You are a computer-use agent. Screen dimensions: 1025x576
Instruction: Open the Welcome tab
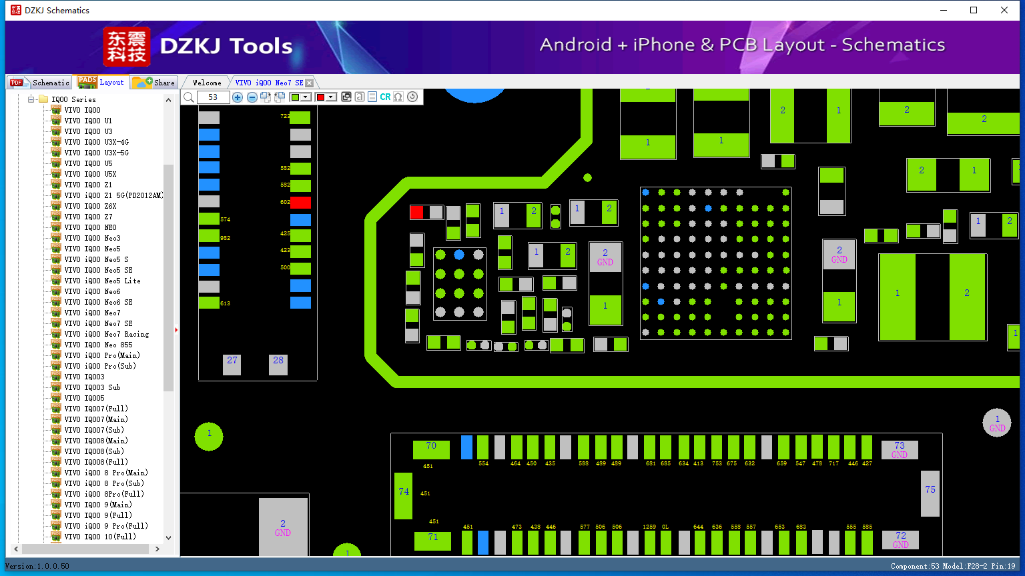tap(207, 83)
